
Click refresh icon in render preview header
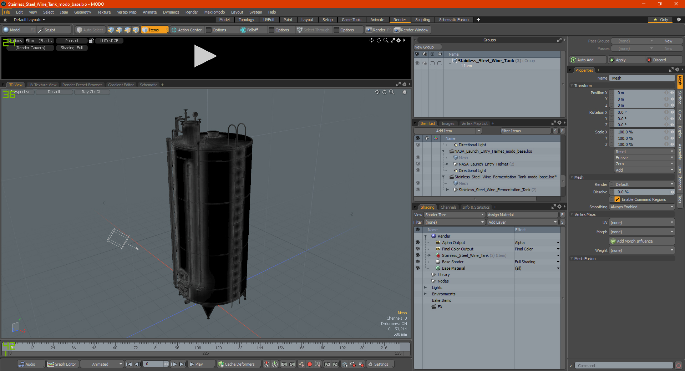(x=379, y=40)
